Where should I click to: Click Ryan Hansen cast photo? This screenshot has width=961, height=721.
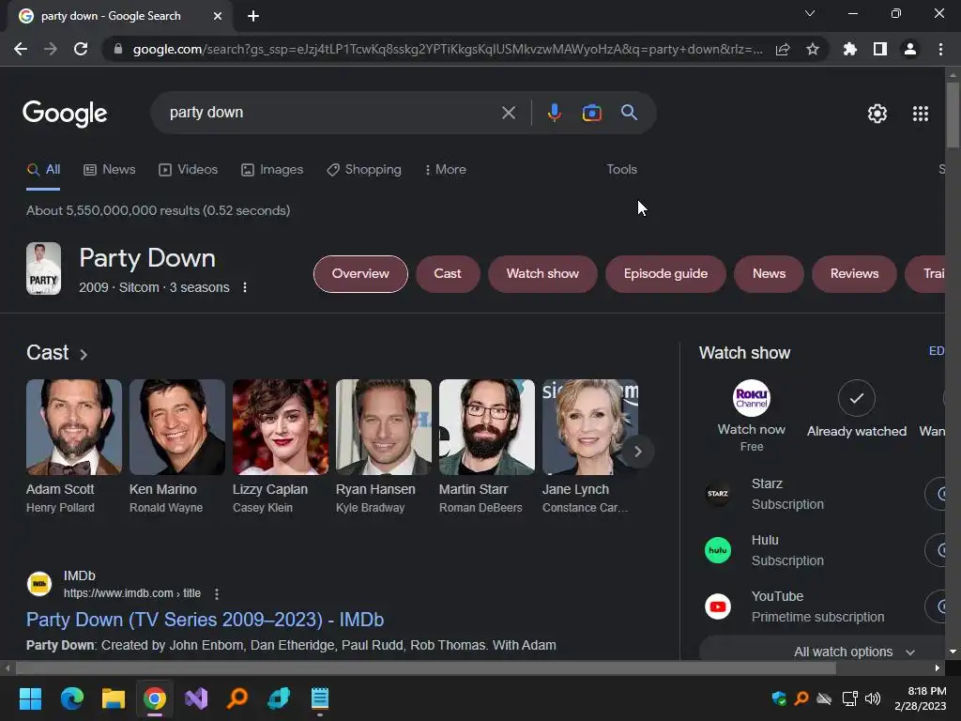point(384,427)
